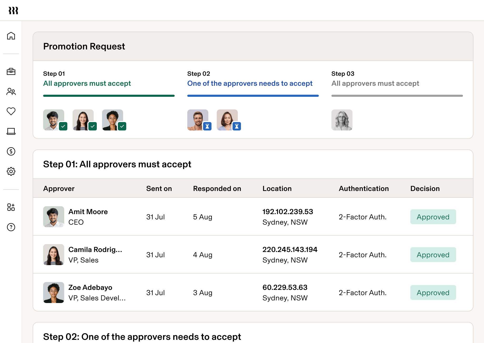Screen dimensions: 484x343
Task: Go to the Home icon in sidebar
Action: coord(11,36)
